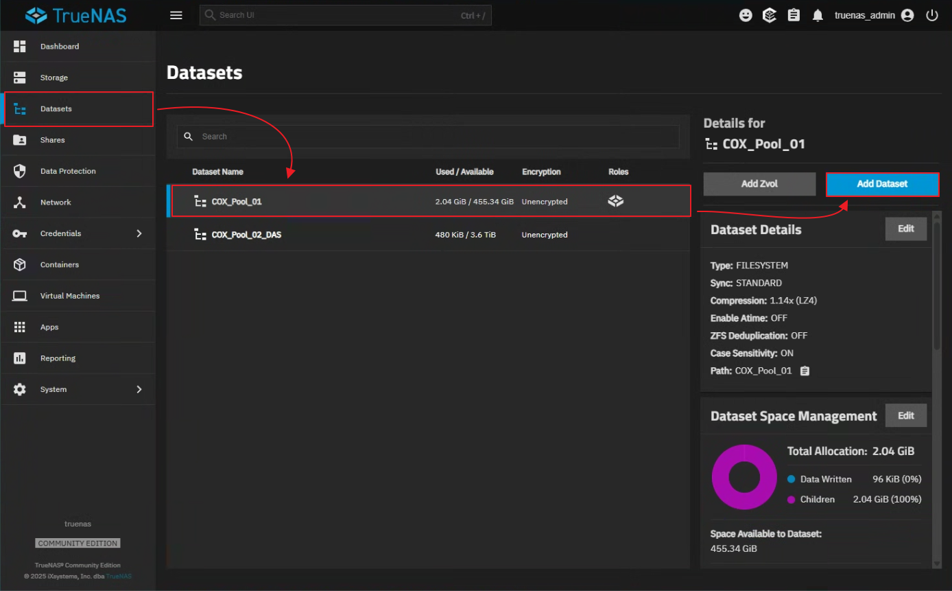Screen dimensions: 952x591
Task: Open the Virtual Machines menu item
Action: point(78,296)
